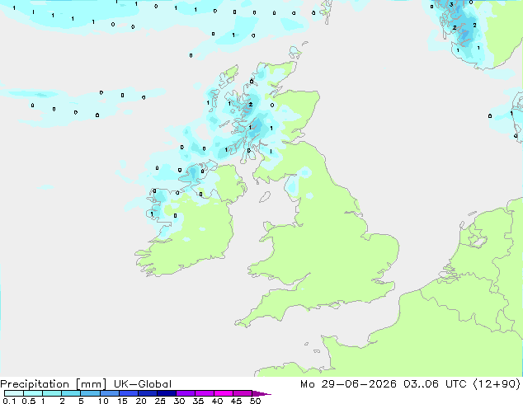
Task: Click the '10' legend scale label
Action: 103,401
